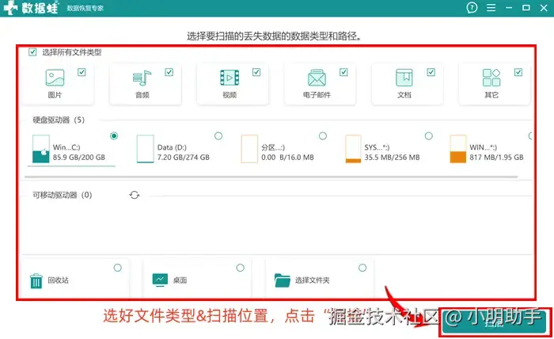554x339 pixels.
Task: Click the 其它 other types icon
Action: click(491, 78)
